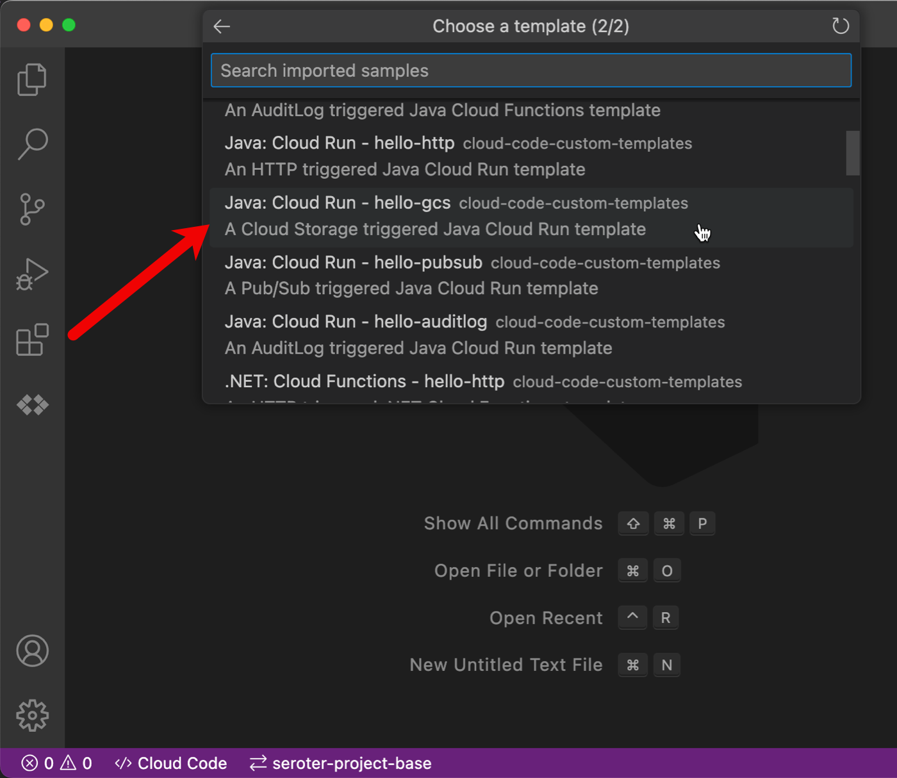
Task: Open the Search view icon
Action: pos(32,144)
